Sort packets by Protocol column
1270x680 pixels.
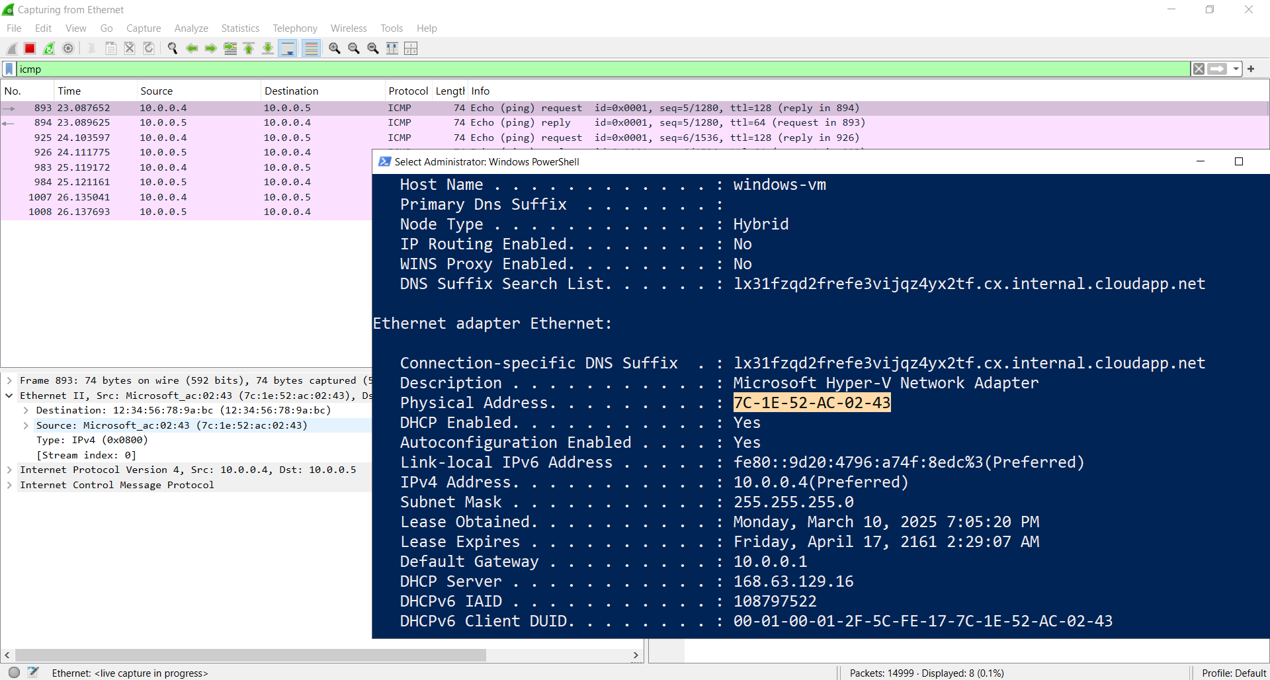point(408,91)
